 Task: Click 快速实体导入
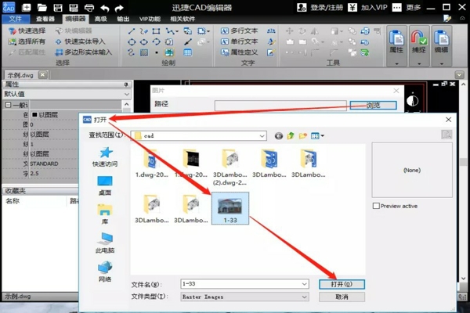tap(81, 41)
